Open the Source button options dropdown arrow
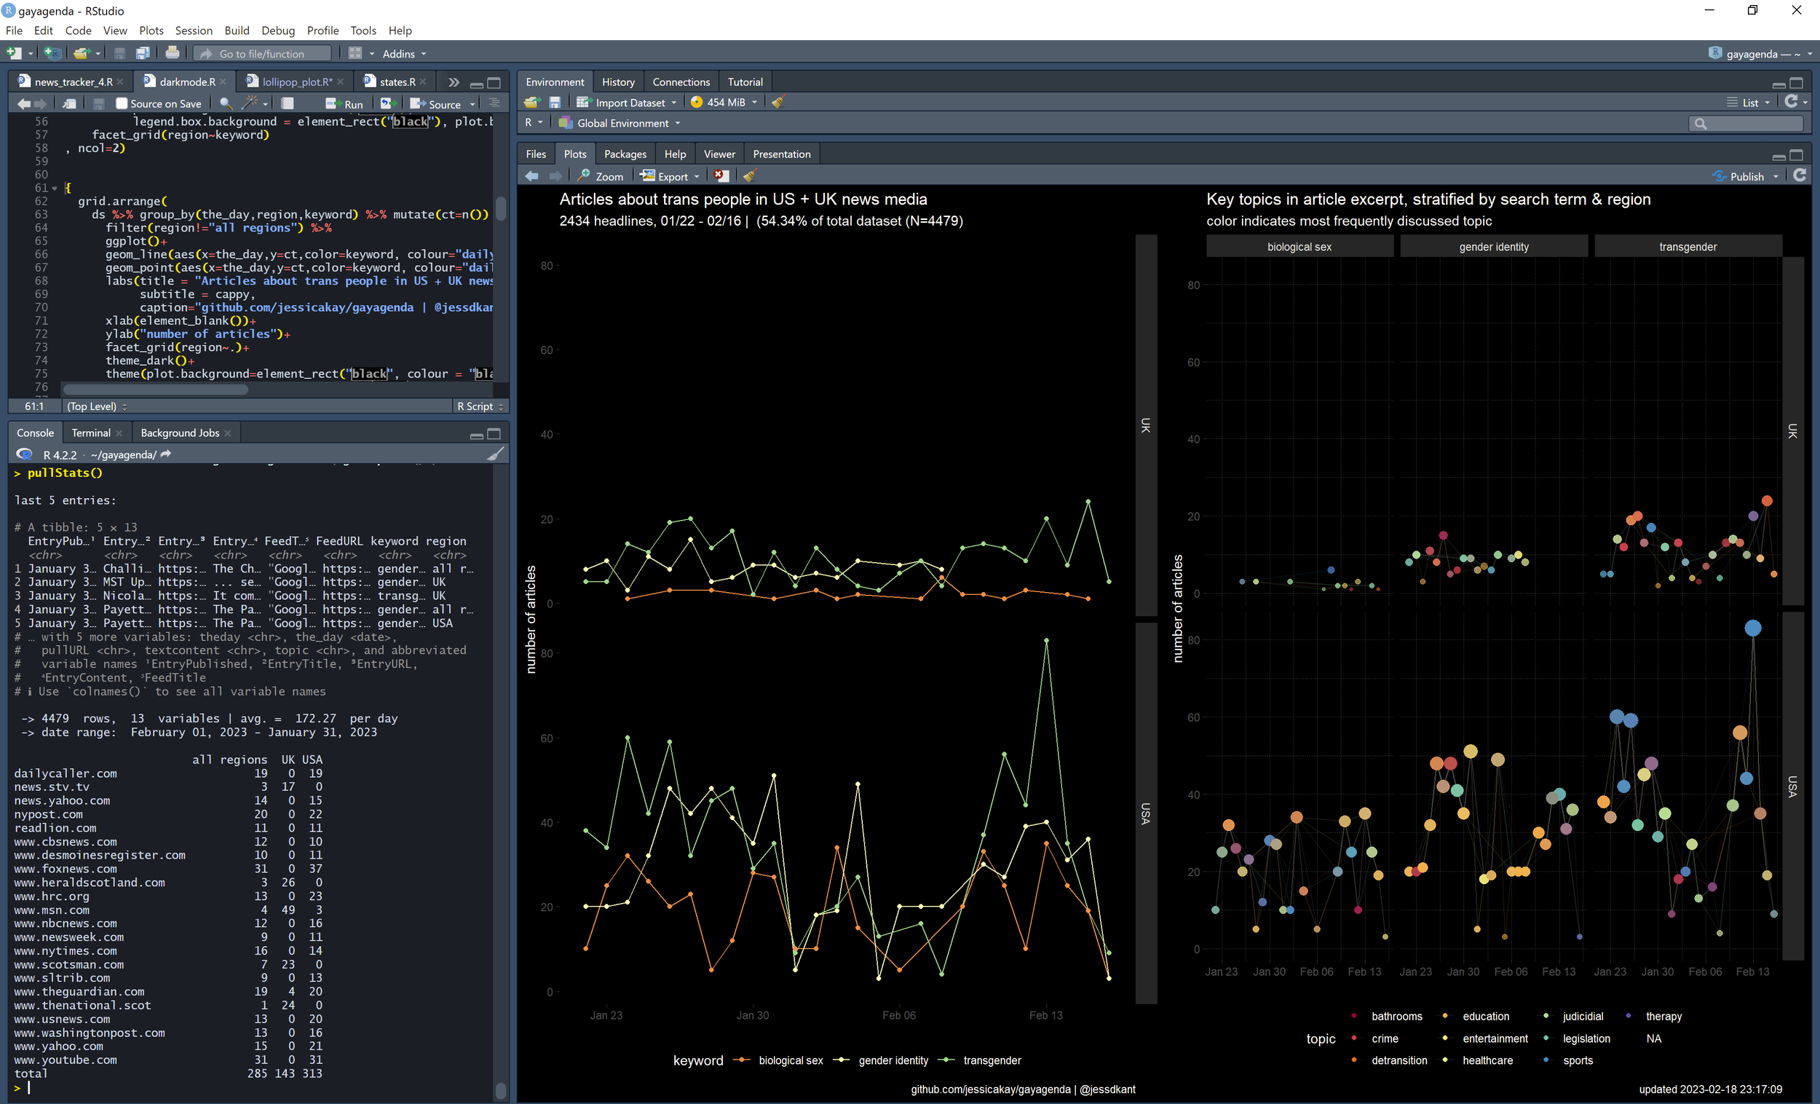The height and width of the screenshot is (1104, 1820). click(x=472, y=104)
